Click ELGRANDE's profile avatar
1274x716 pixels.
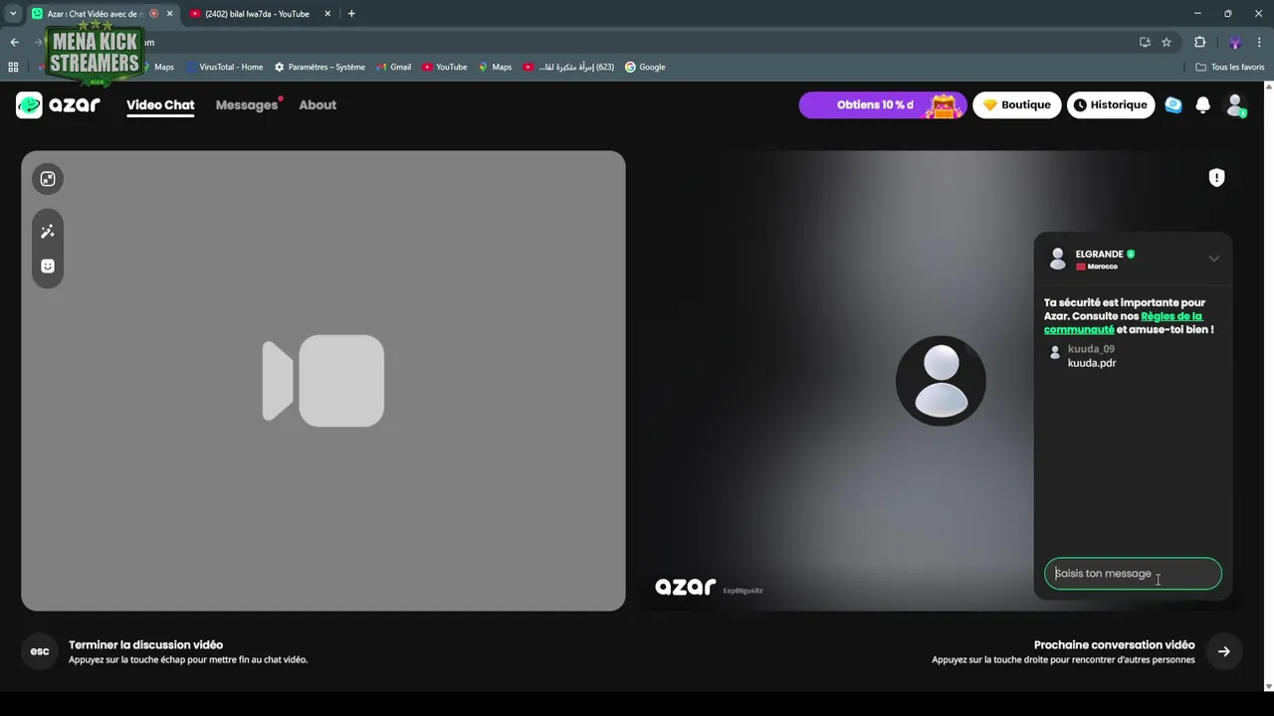pos(1058,259)
